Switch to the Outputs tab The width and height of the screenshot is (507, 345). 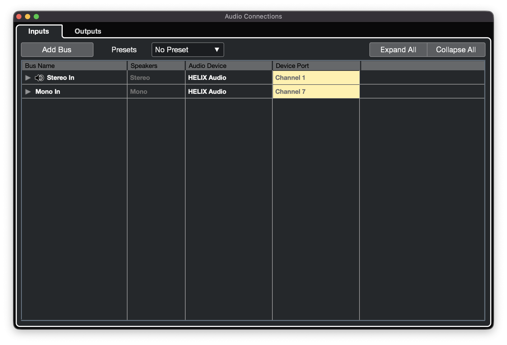88,31
